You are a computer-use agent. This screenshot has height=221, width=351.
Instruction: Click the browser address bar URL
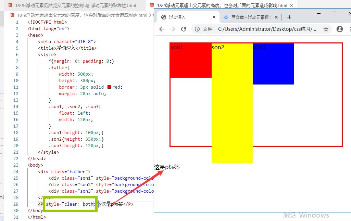click(x=267, y=29)
